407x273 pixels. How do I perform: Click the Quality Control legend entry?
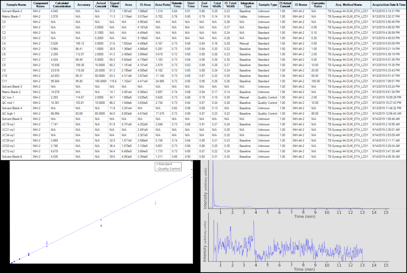tap(169, 168)
